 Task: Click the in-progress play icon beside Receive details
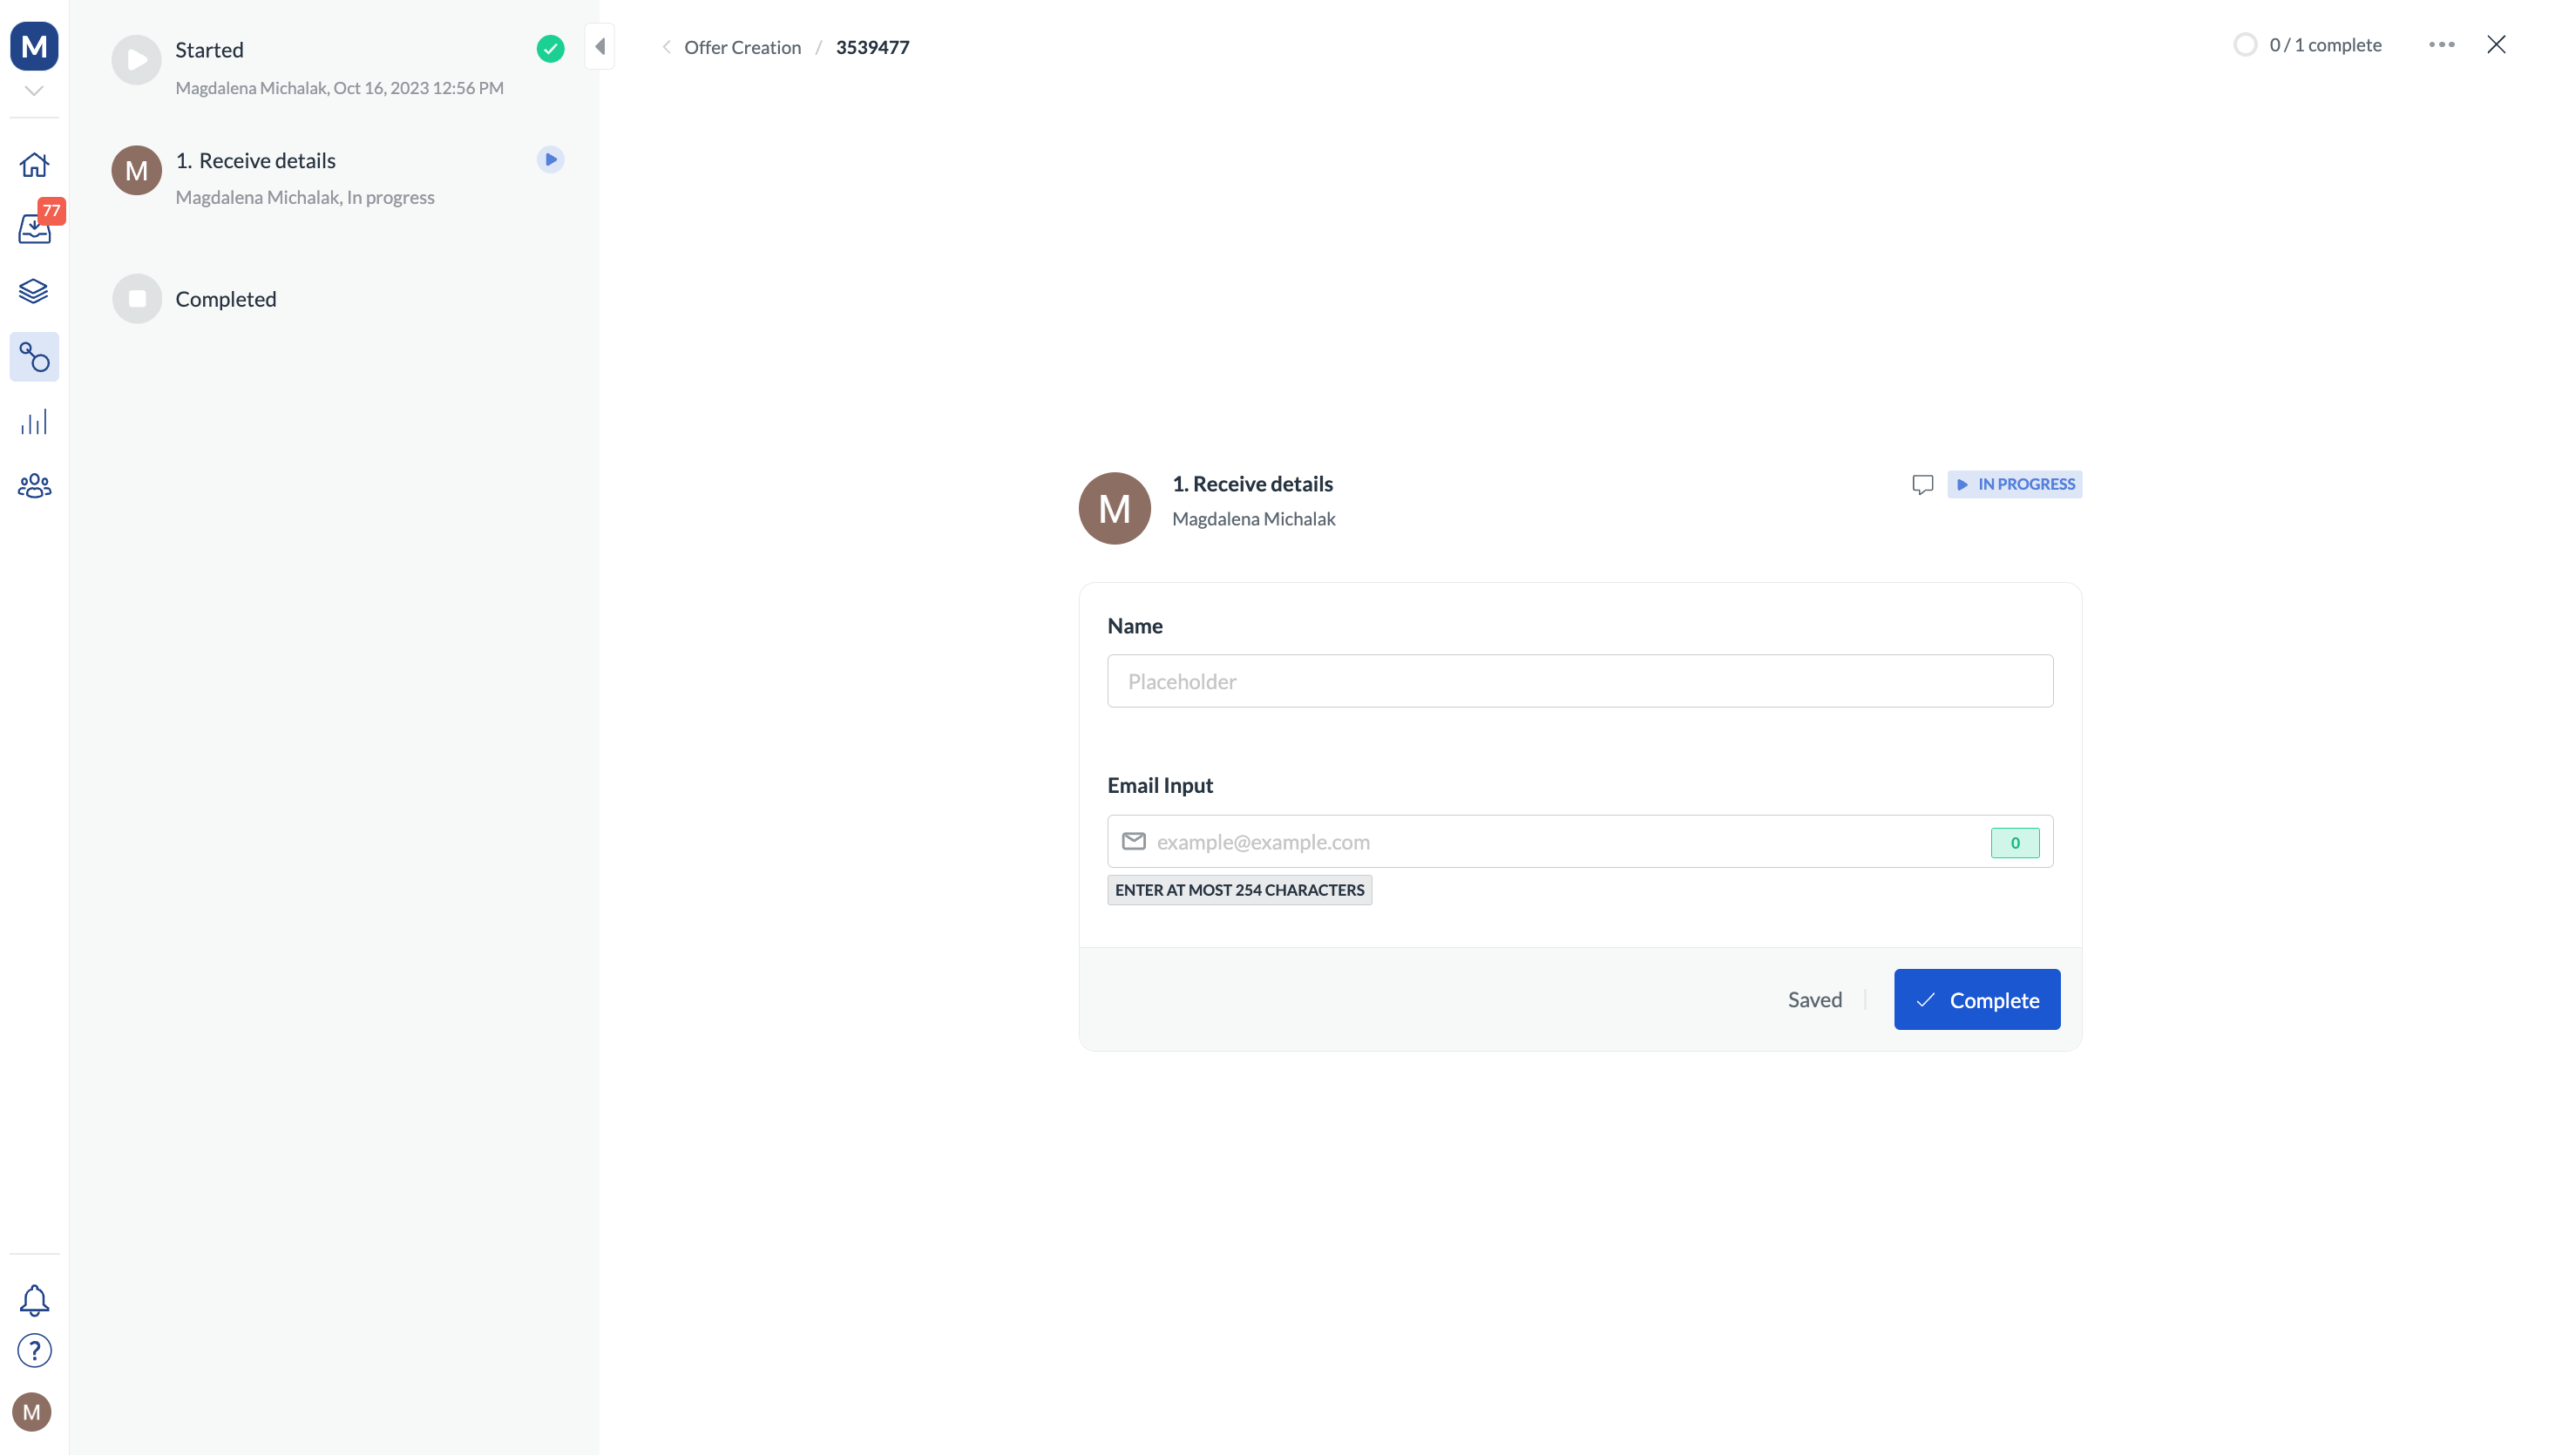click(x=550, y=160)
